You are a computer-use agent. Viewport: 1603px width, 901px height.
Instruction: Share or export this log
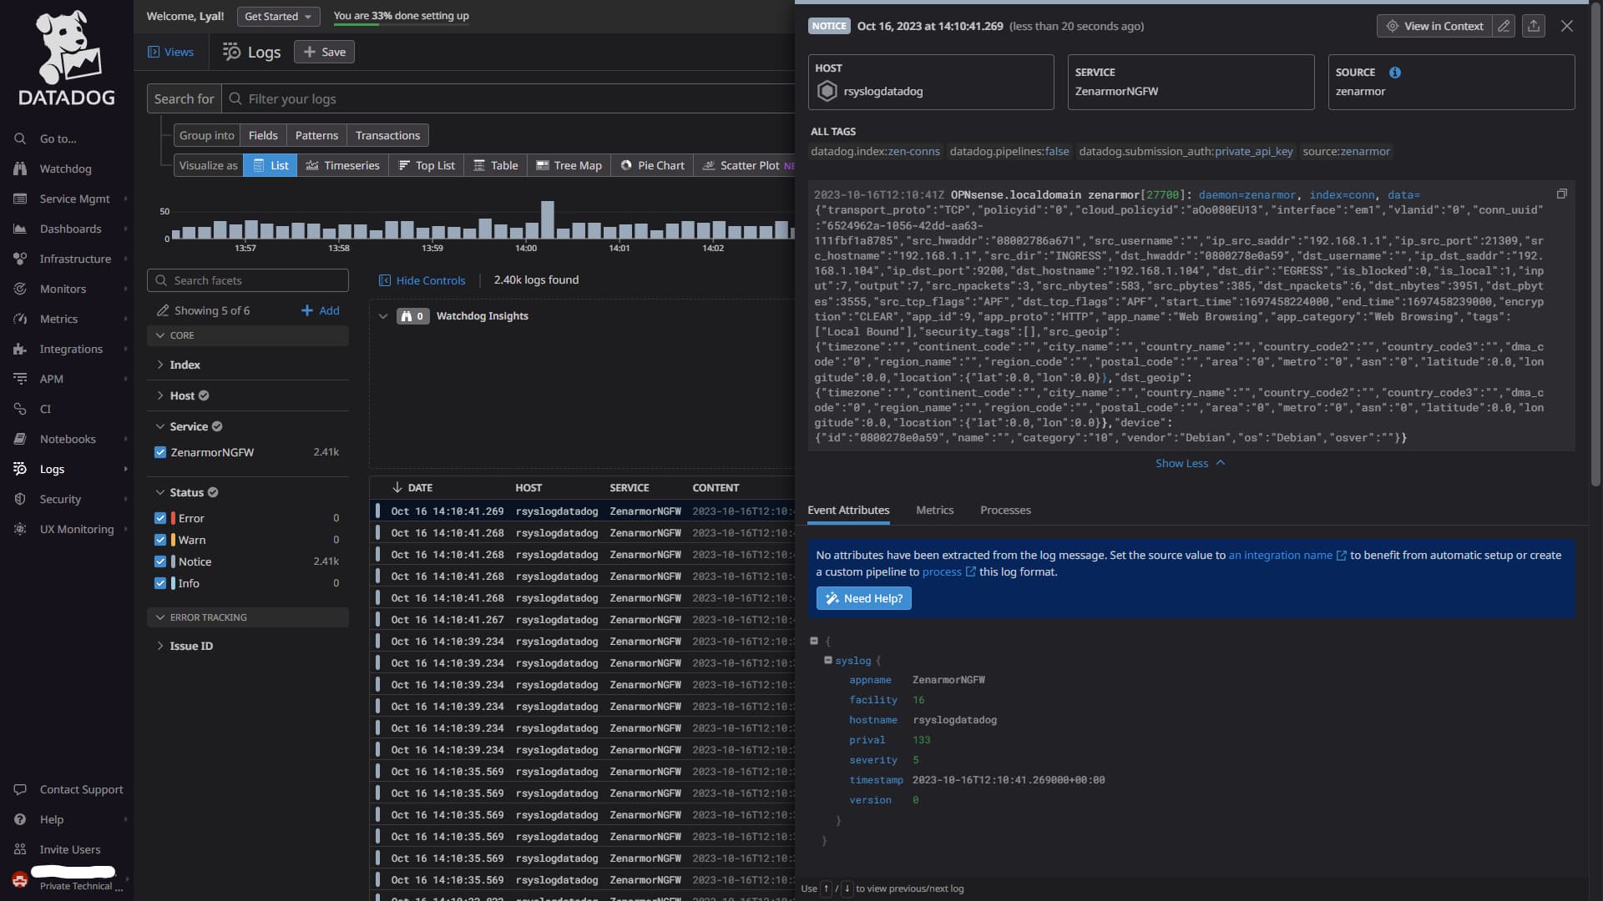tap(1534, 26)
